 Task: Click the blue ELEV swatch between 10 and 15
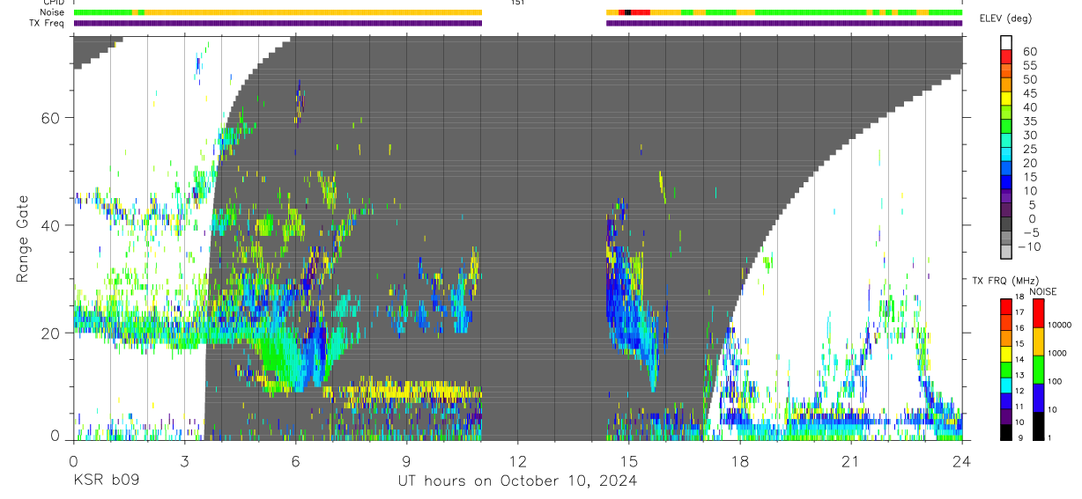point(1006,184)
